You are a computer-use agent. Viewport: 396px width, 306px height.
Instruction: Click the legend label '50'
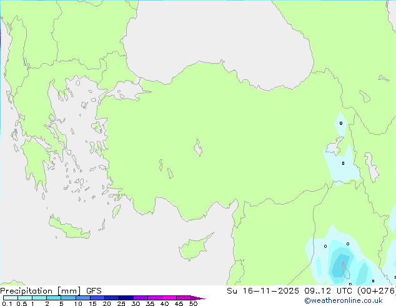[x=193, y=304]
